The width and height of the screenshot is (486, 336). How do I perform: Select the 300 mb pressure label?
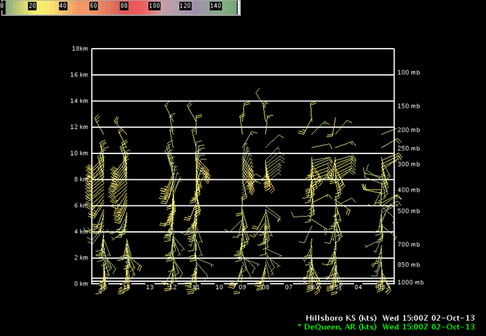point(408,165)
